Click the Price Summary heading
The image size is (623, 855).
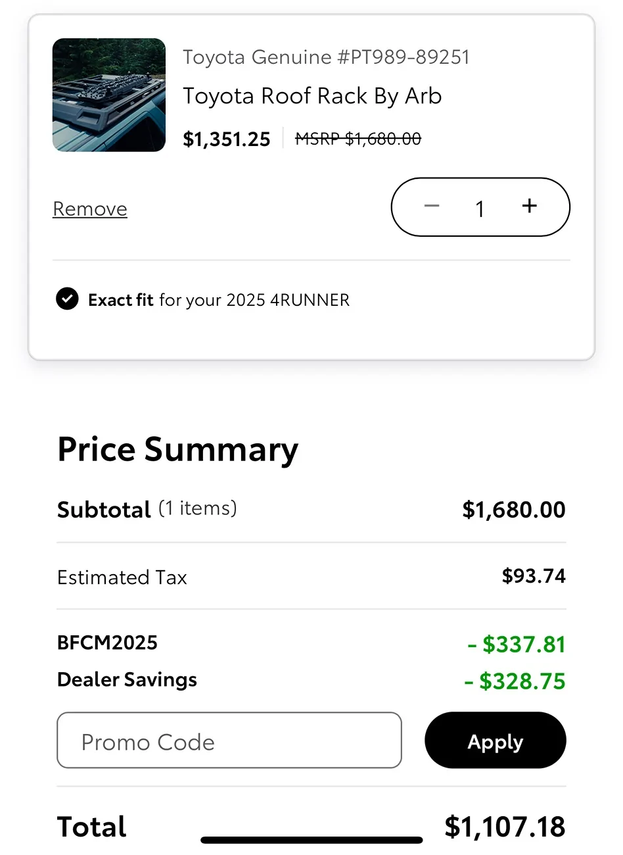click(x=178, y=450)
